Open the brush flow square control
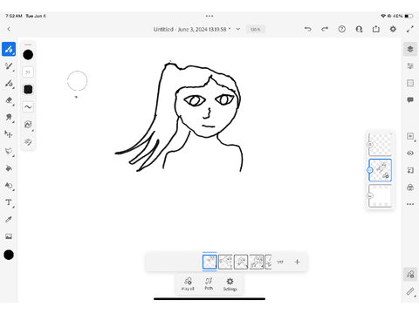 click(x=28, y=90)
